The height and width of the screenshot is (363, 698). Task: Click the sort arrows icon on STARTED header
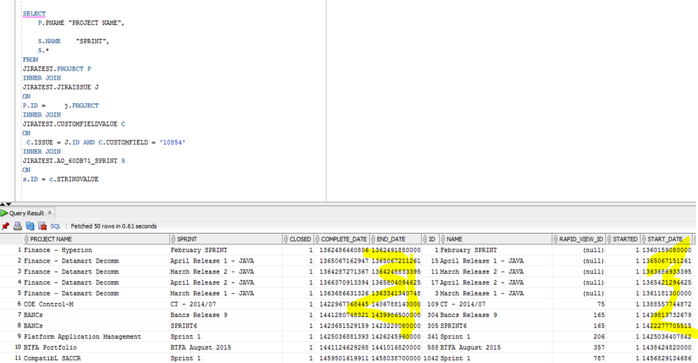pyautogui.click(x=609, y=239)
